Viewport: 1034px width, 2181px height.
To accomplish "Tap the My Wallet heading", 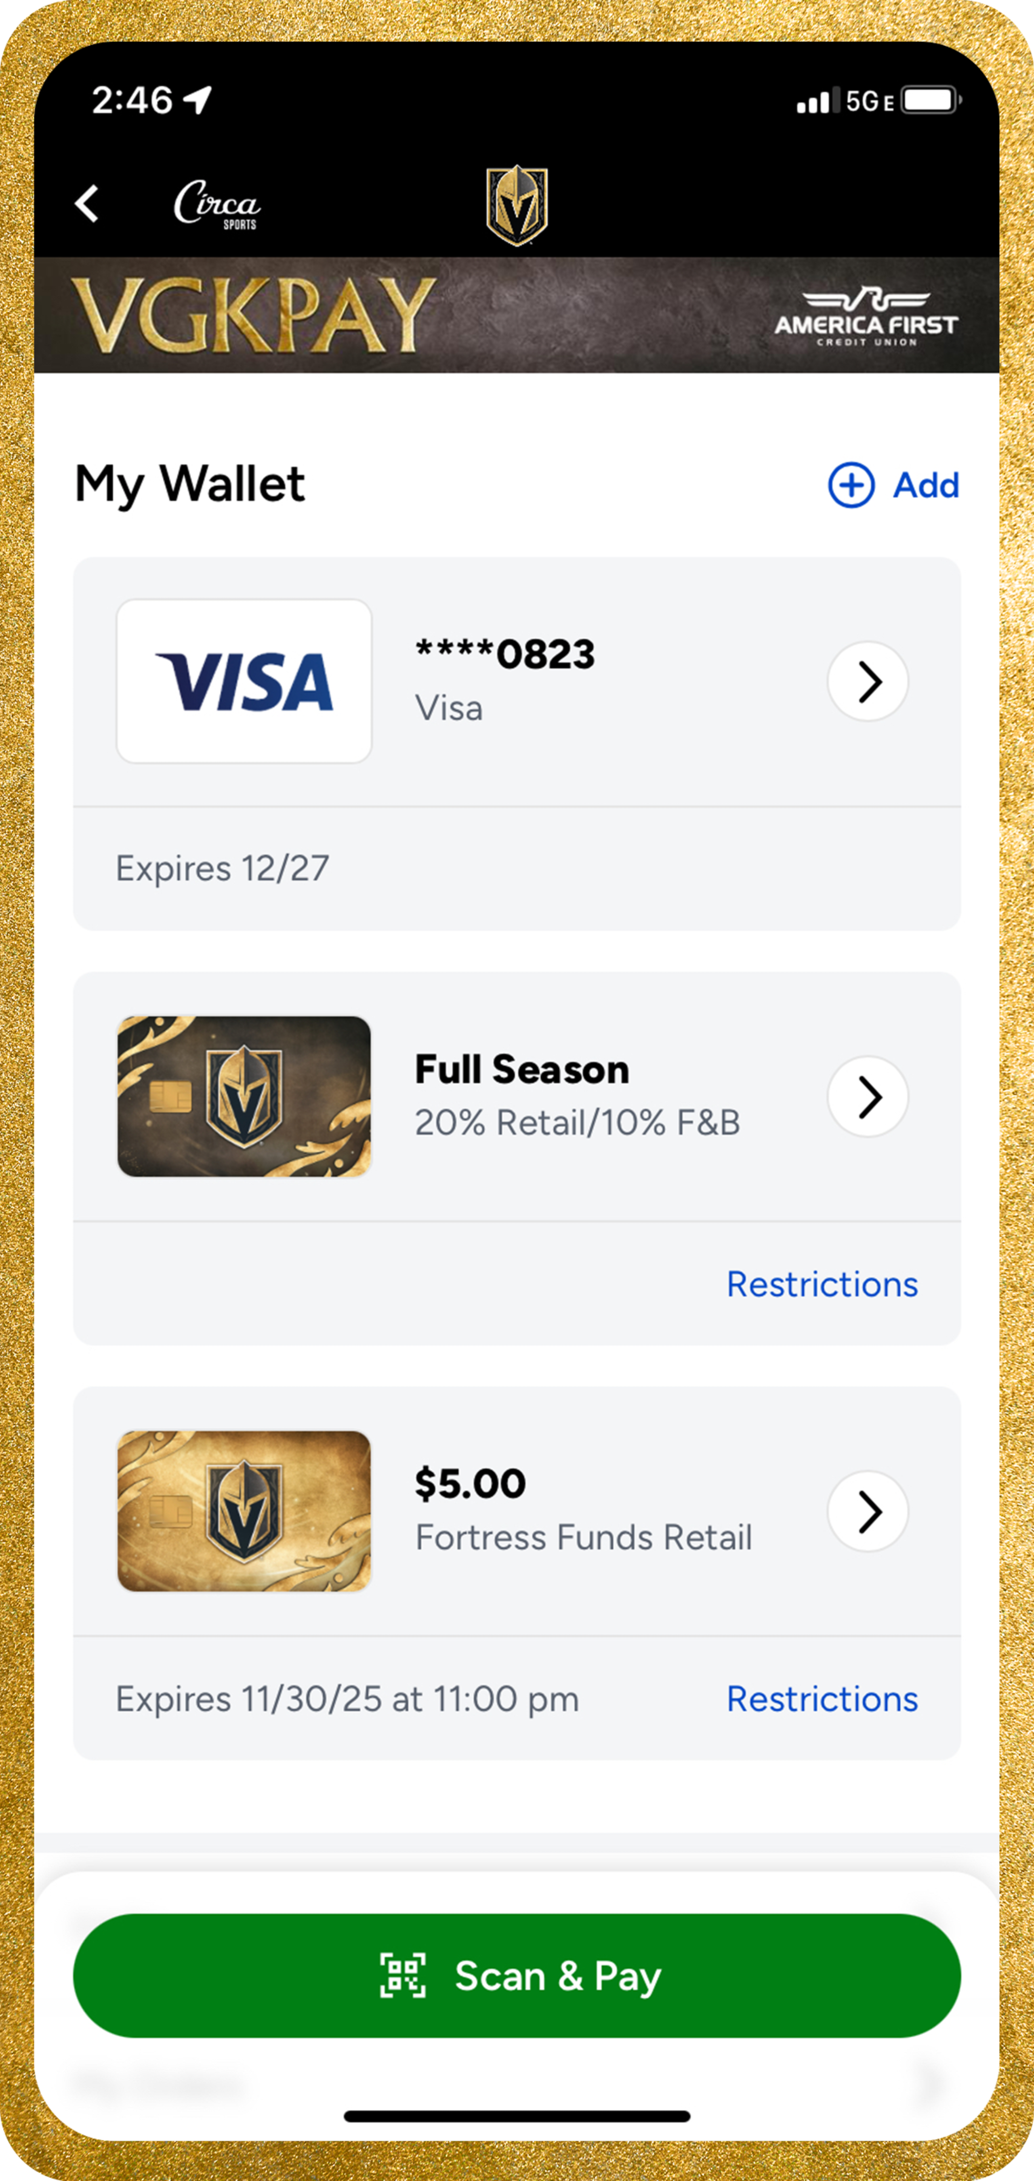I will (x=190, y=484).
